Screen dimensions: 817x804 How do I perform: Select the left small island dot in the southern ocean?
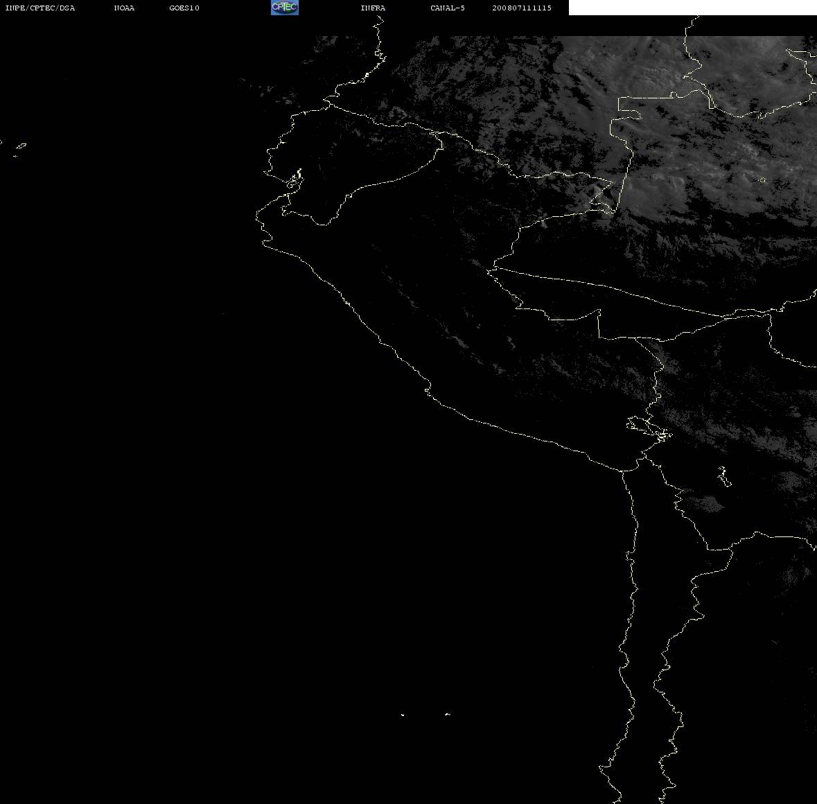click(x=402, y=715)
